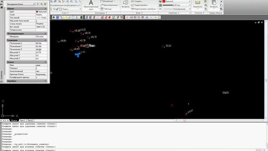Click the Select Objects icon in properties palette
268x151 pixels.
41,4
